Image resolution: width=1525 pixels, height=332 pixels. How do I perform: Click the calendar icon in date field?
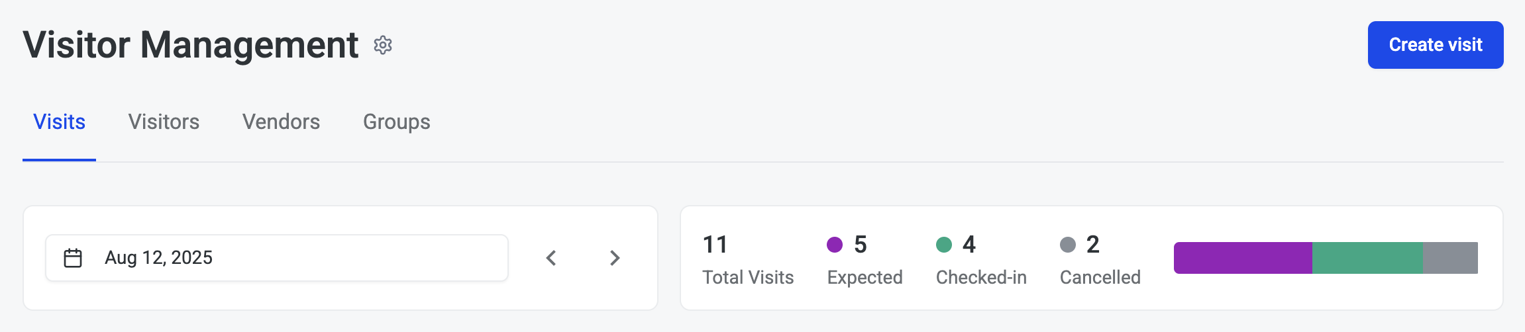[x=73, y=258]
